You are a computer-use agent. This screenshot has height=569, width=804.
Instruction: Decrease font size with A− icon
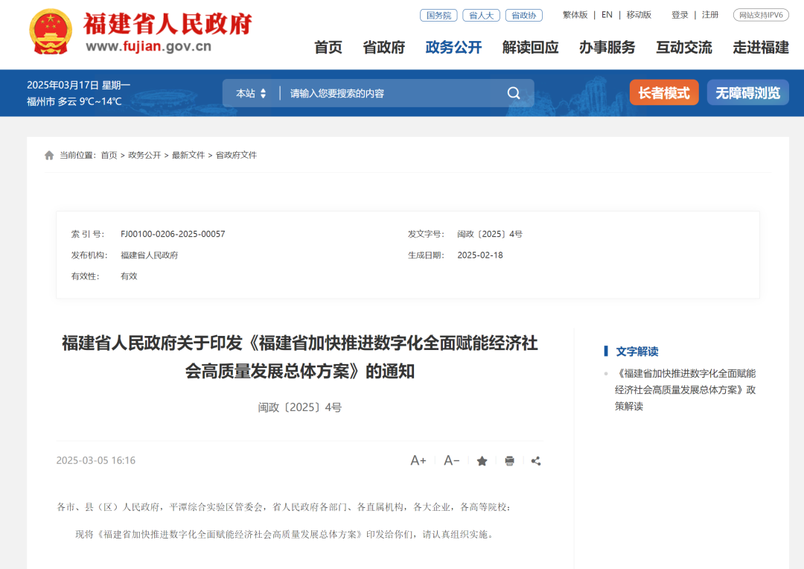[452, 460]
